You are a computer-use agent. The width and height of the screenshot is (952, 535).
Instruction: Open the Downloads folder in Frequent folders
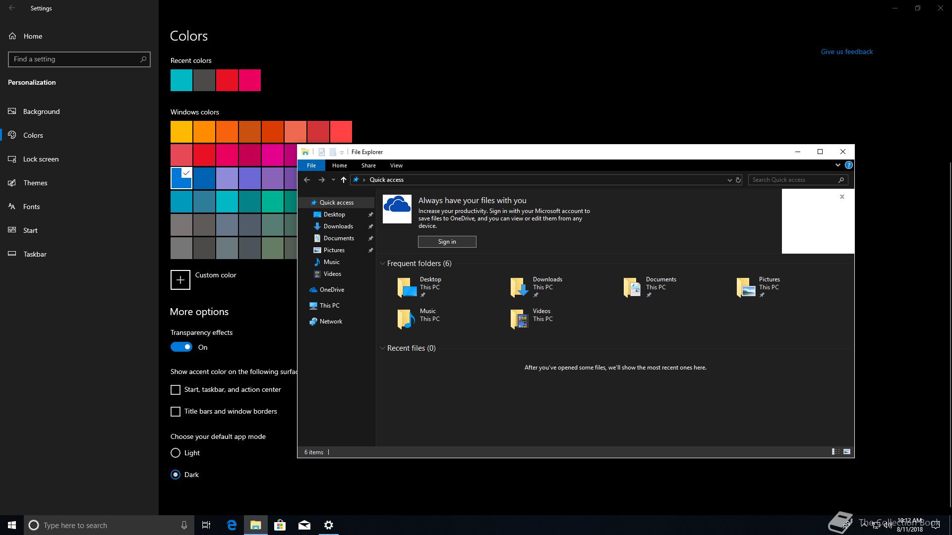click(x=520, y=287)
